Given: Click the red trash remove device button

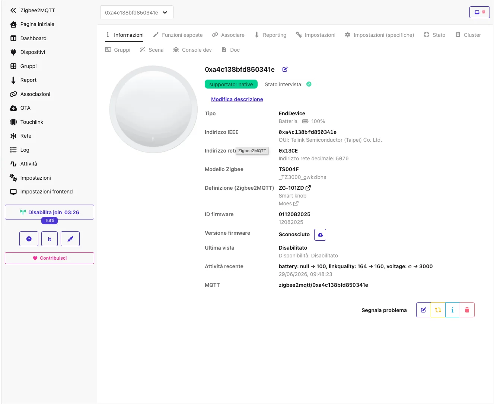Looking at the screenshot, I should tap(467, 310).
